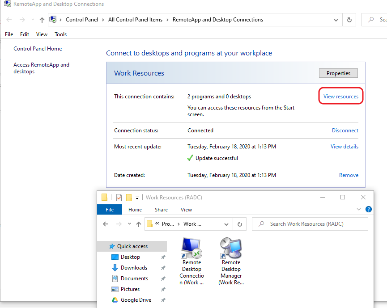Click the up-arrow navigation icon in the Explorer window
Image resolution: width=387 pixels, height=308 pixels.
click(x=139, y=224)
